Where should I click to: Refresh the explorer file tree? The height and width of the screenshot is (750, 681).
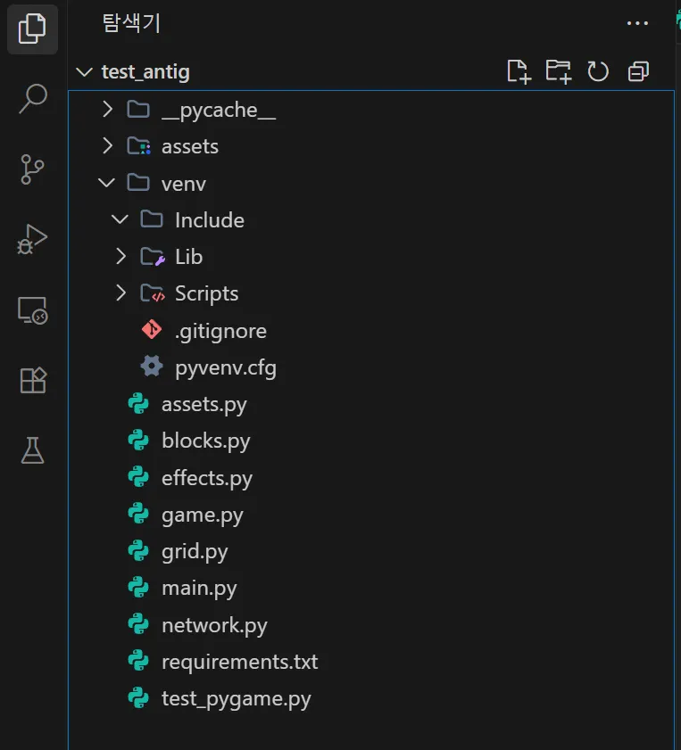598,71
